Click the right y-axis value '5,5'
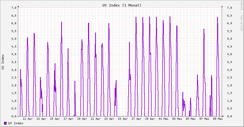Viewport: 244px width, 127px height. pyautogui.click(x=230, y=31)
